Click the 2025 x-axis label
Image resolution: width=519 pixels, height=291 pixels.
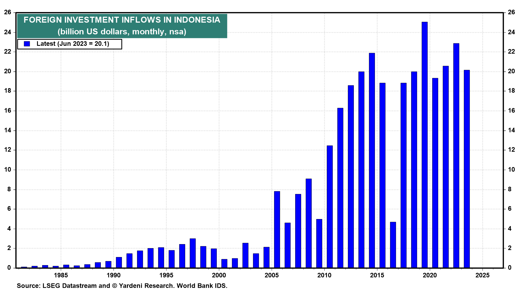tap(482, 275)
